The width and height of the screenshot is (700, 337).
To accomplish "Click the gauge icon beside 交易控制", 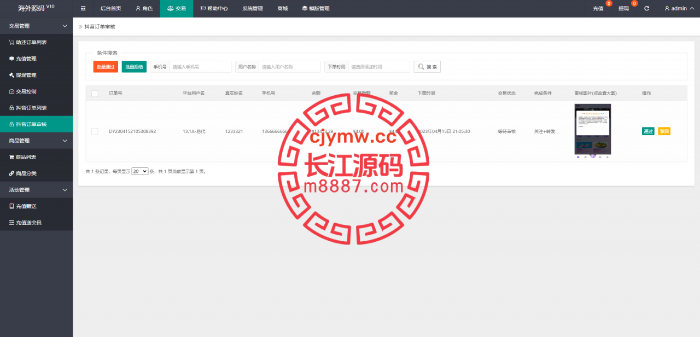I will 11,91.
